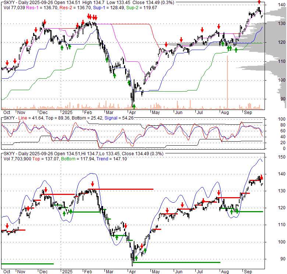This screenshot has width=287, height=274.
Task: Click the May label on bottom chart time axis
Action: (156, 272)
